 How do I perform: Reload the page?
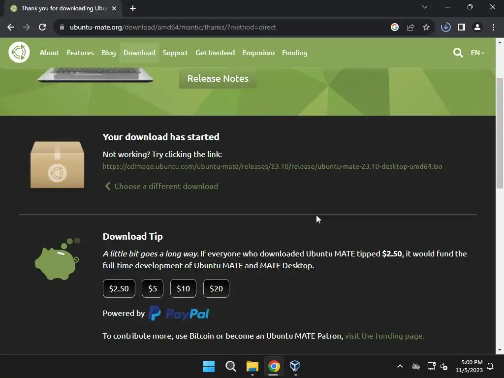coord(42,28)
